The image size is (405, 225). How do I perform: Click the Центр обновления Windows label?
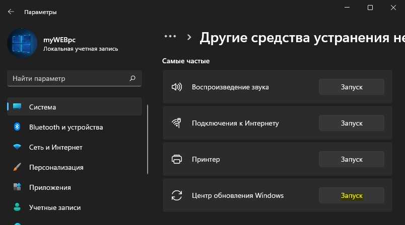point(238,196)
